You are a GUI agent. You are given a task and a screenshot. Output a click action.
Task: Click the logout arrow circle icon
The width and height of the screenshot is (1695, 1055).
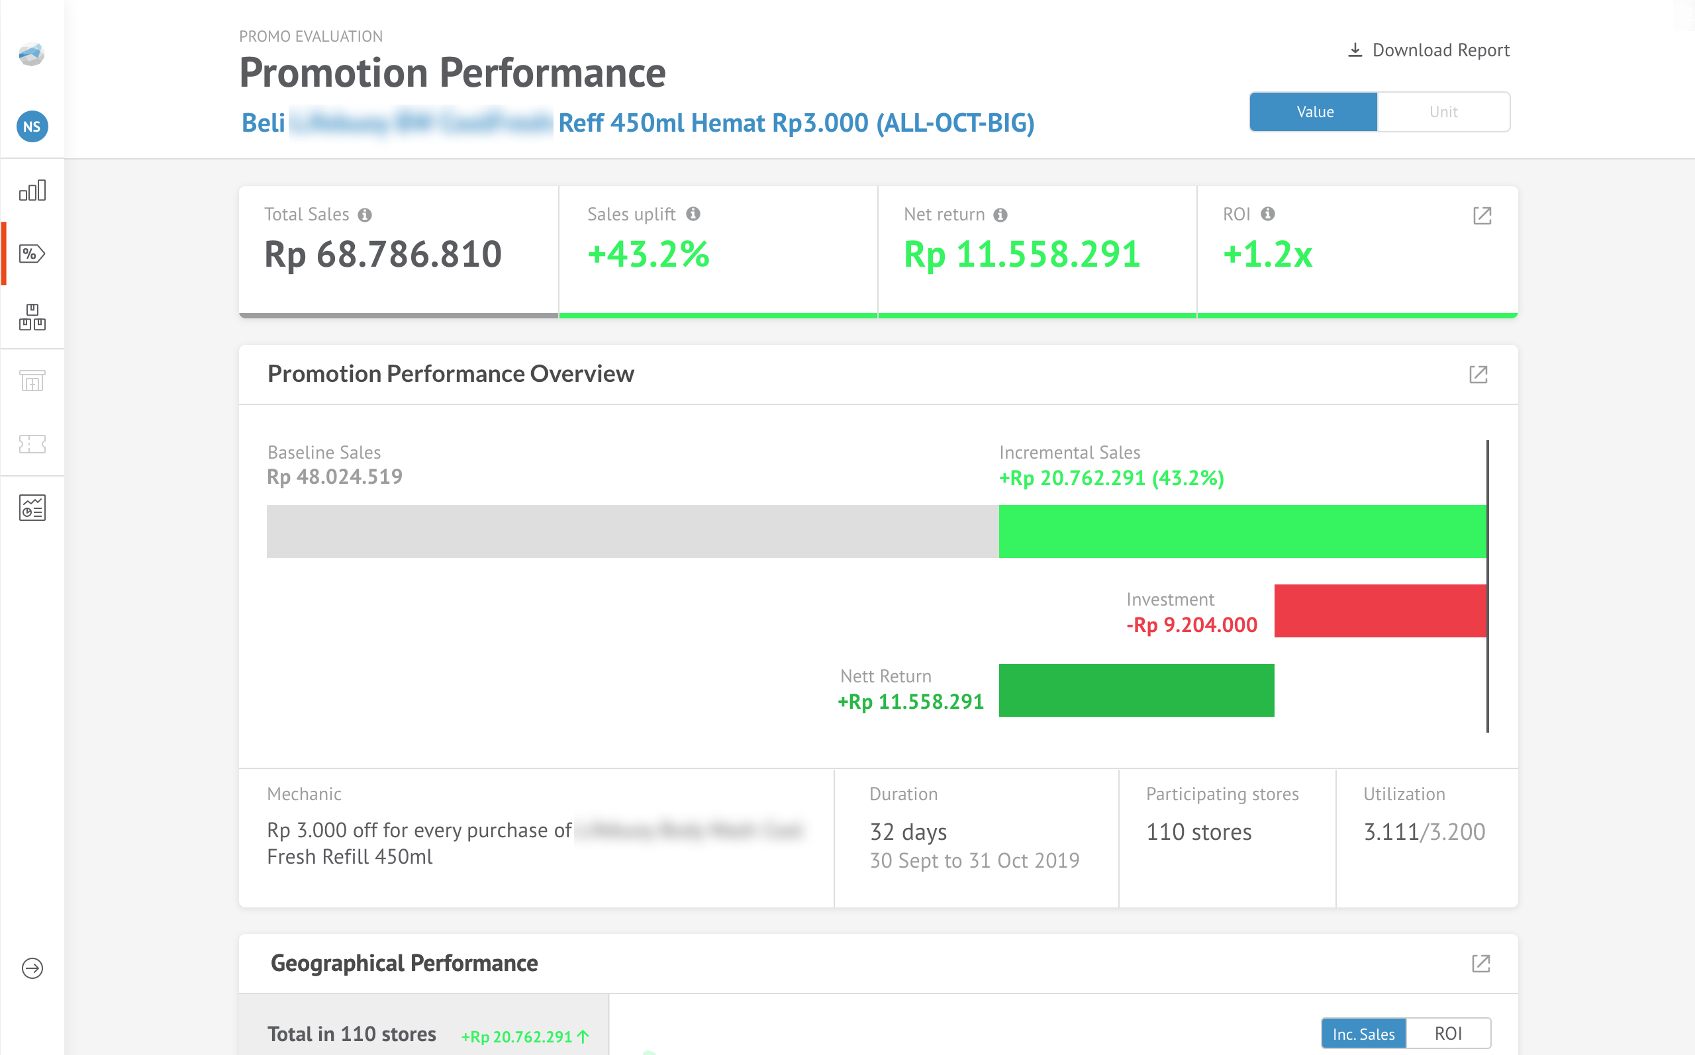click(x=32, y=968)
